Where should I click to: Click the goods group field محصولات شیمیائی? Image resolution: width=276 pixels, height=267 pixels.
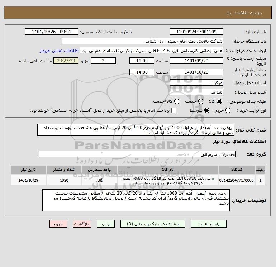pos(137,154)
